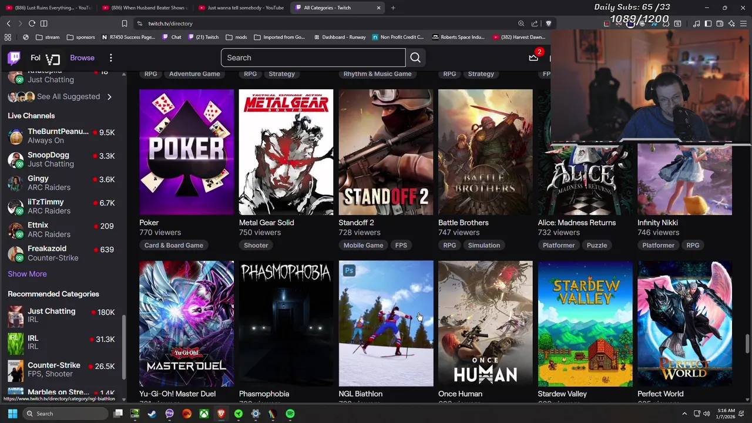Click Show More under Live Channels

(x=27, y=274)
